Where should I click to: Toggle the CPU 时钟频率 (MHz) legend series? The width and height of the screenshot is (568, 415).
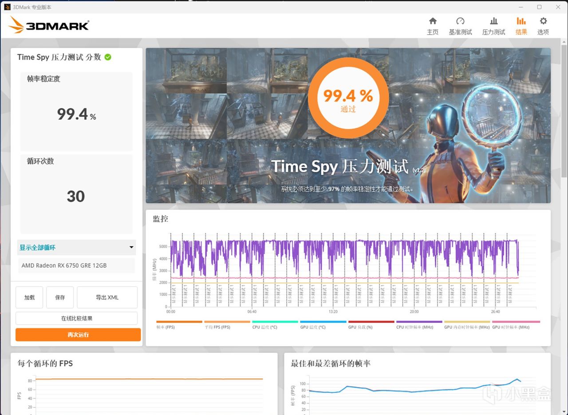tap(419, 325)
